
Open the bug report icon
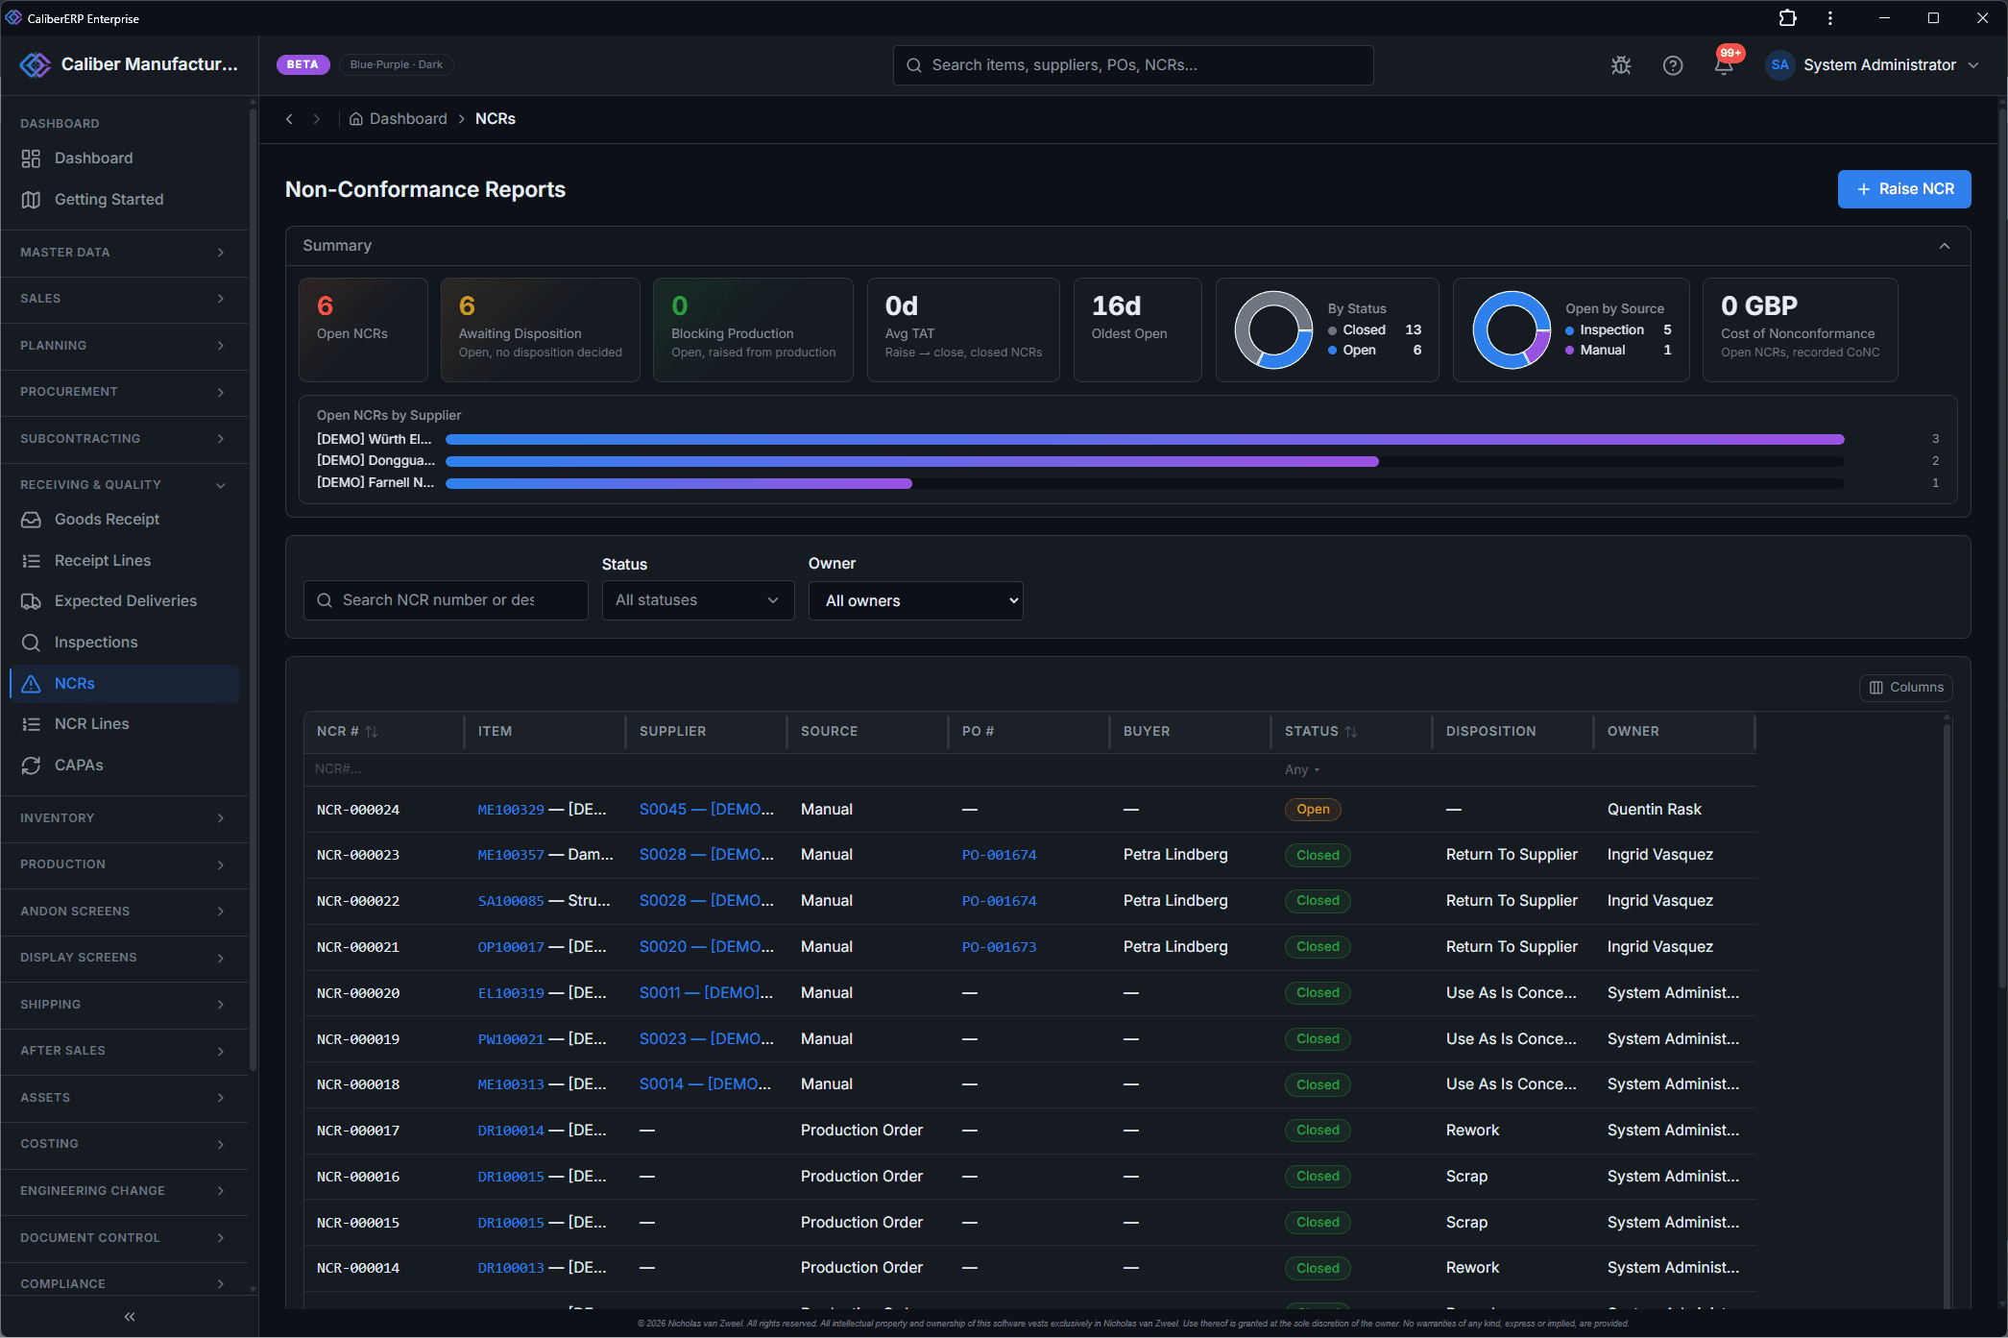[1621, 65]
